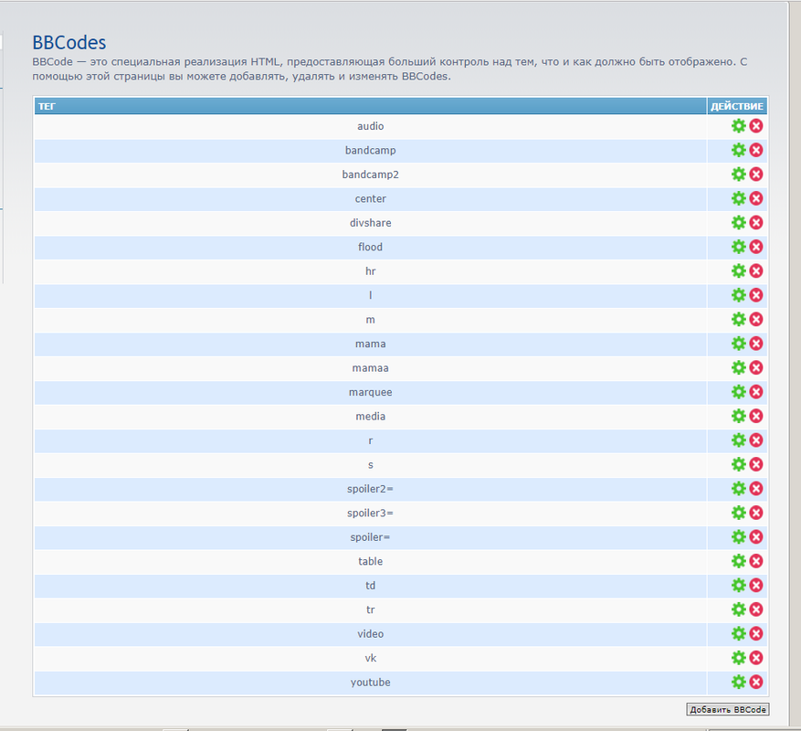This screenshot has width=801, height=731.
Task: Edit the r tag
Action: tap(738, 440)
